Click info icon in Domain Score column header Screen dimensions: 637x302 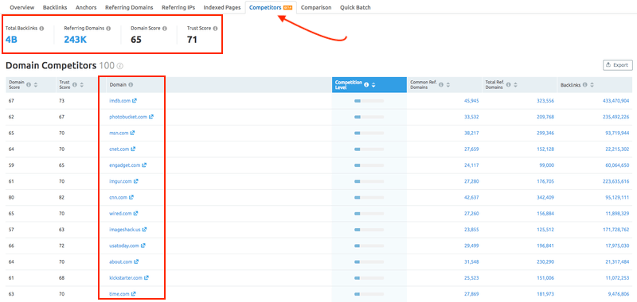coord(29,85)
